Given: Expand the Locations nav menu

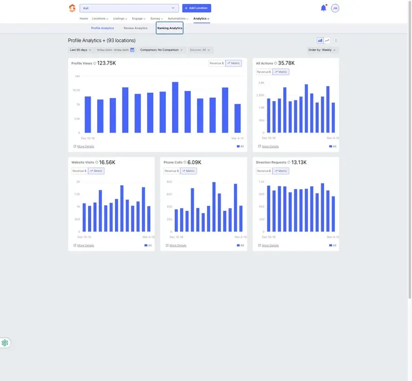Looking at the screenshot, I should (x=100, y=19).
